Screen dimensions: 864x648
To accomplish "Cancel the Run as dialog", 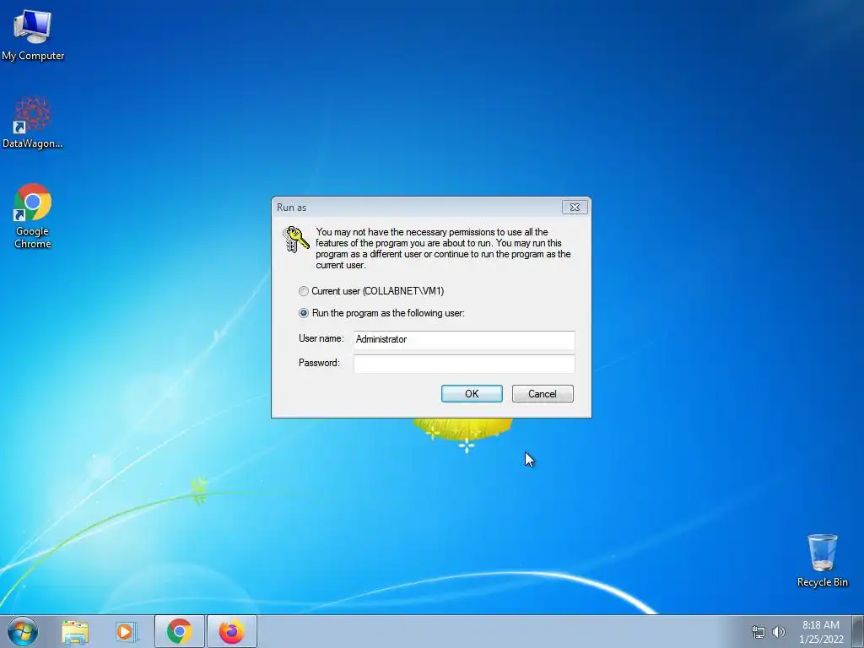I will point(543,393).
